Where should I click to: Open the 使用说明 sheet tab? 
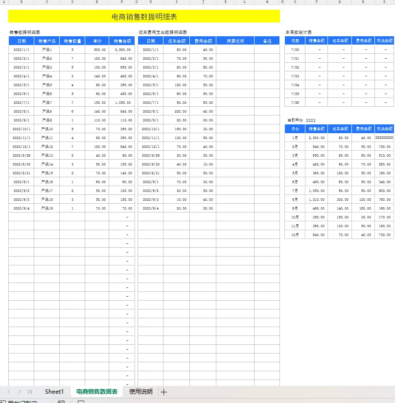point(141,391)
